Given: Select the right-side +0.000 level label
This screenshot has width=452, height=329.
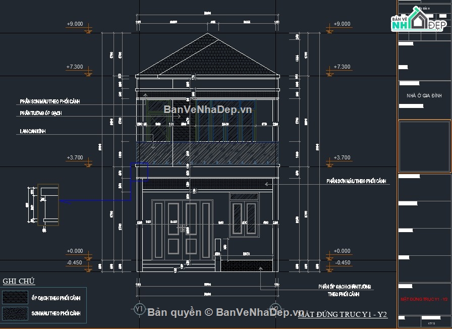Looking at the screenshot, I should [342, 251].
